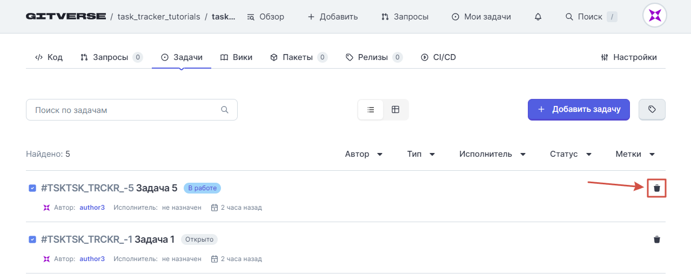
Task: Open notifications bell icon
Action: (x=538, y=17)
